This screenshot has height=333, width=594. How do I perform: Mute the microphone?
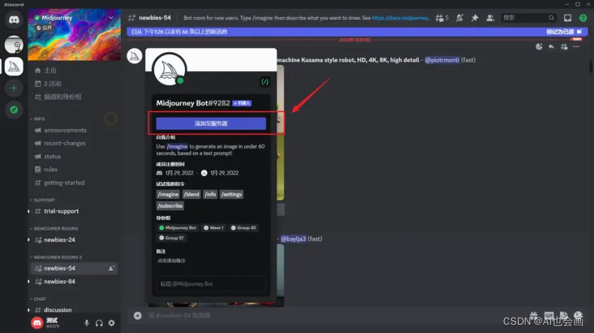point(87,323)
